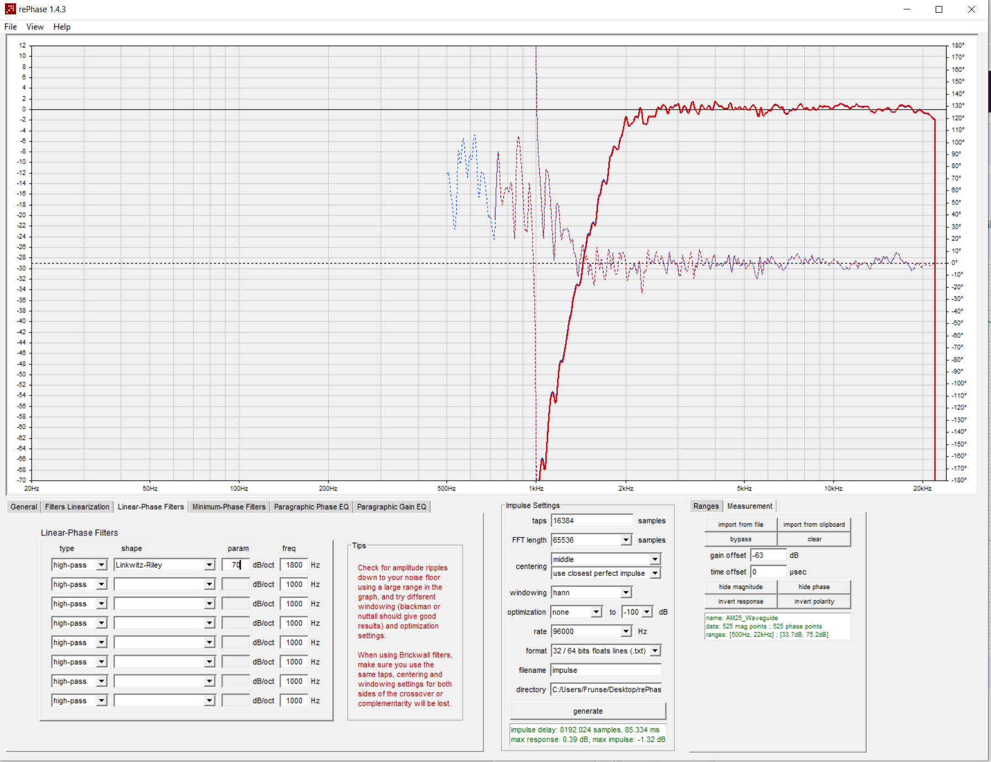Expand the fifth row filter type dropdown

pos(101,642)
